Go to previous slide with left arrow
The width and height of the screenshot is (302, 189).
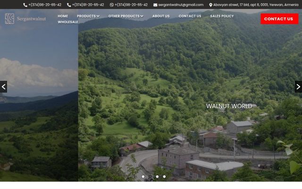coord(3,87)
